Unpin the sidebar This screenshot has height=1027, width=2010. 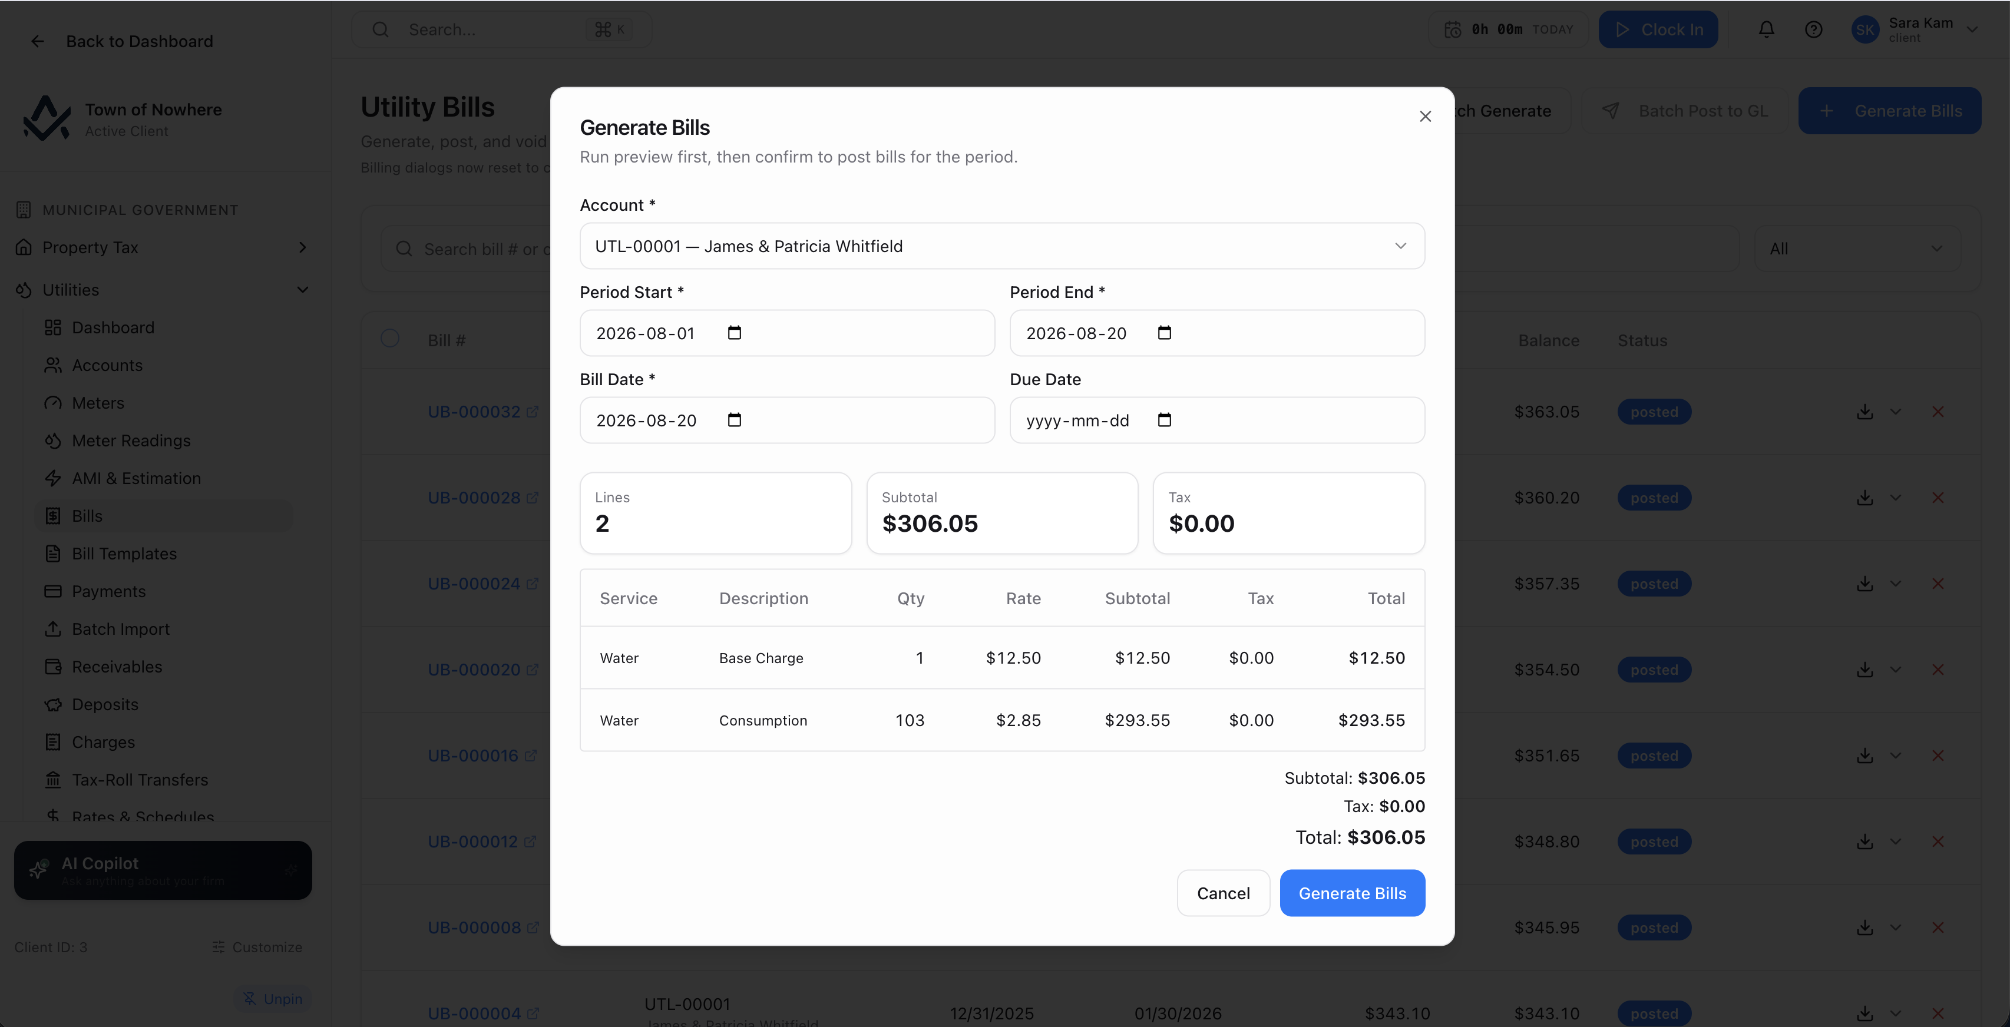coord(272,999)
